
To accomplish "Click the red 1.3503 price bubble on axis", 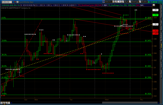I will click(155, 31).
